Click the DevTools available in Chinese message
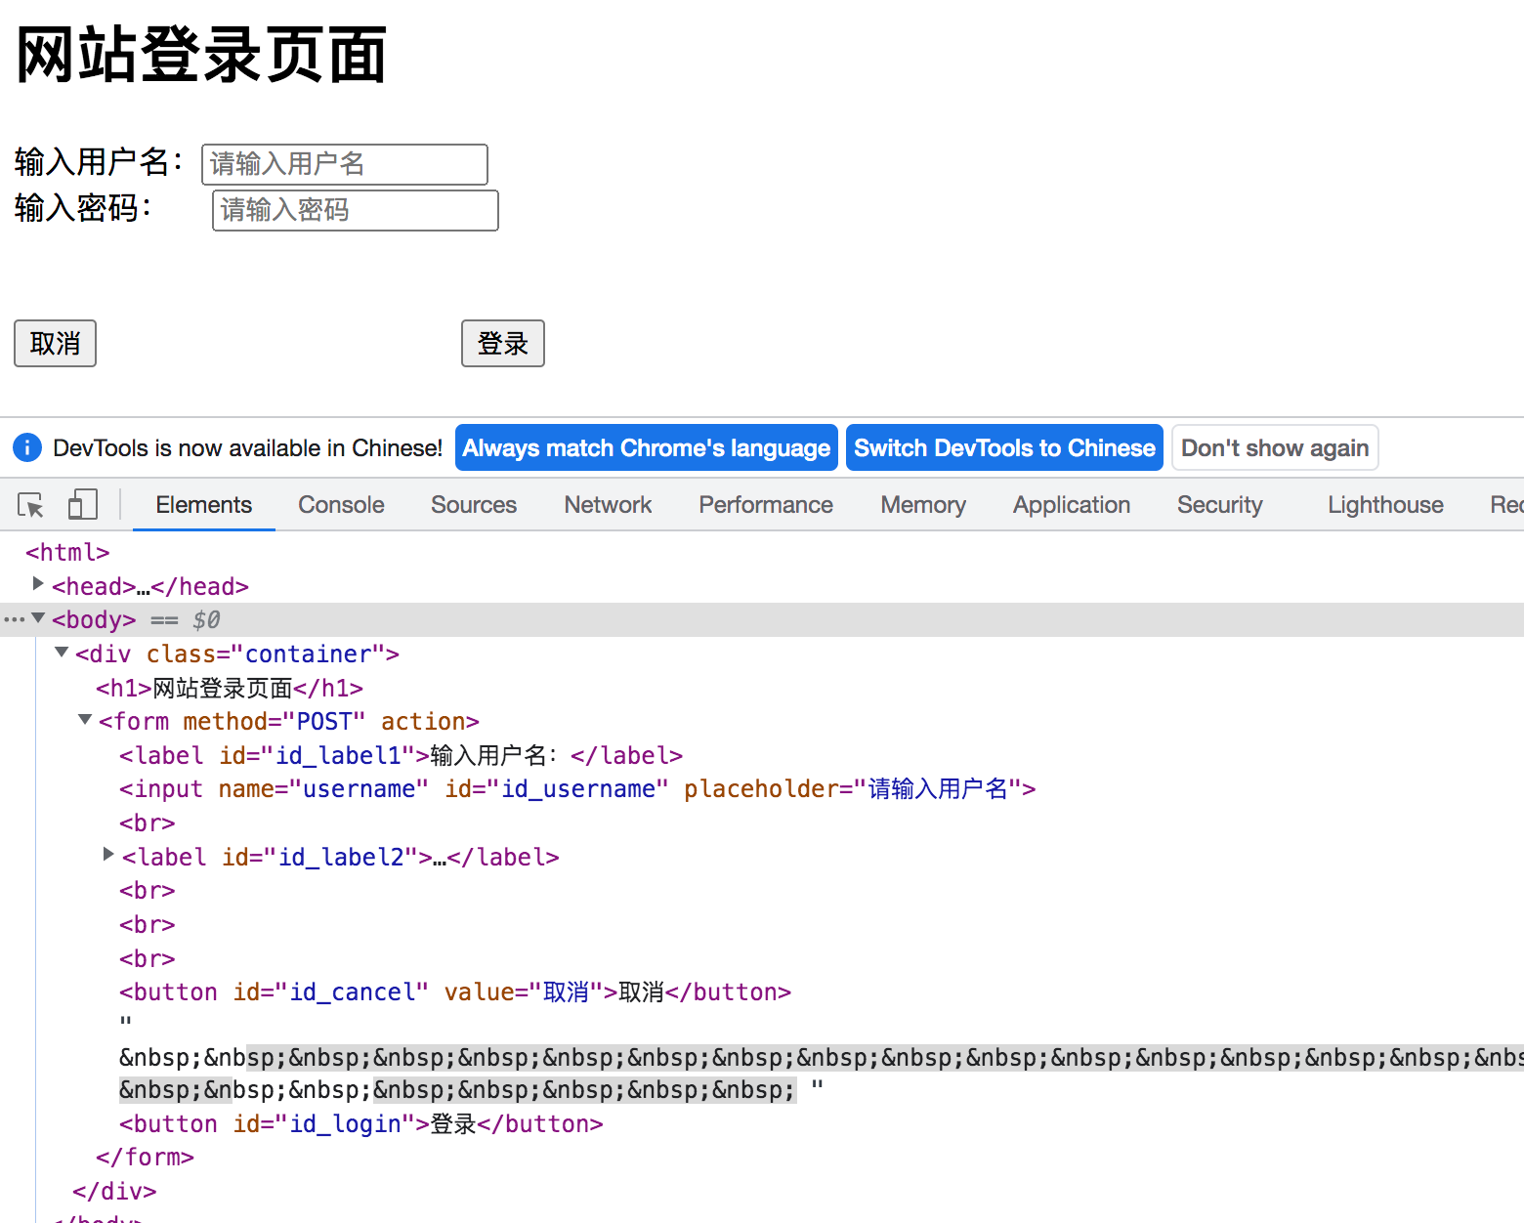The image size is (1524, 1223). point(248,447)
